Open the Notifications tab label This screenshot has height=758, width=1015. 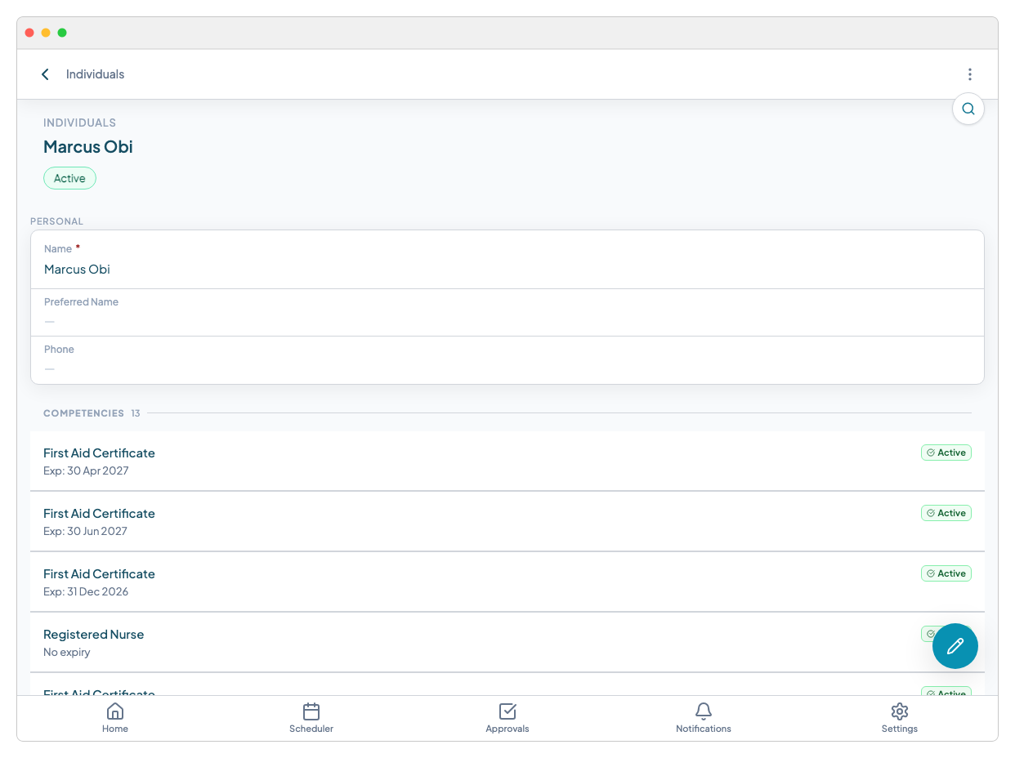704,729
